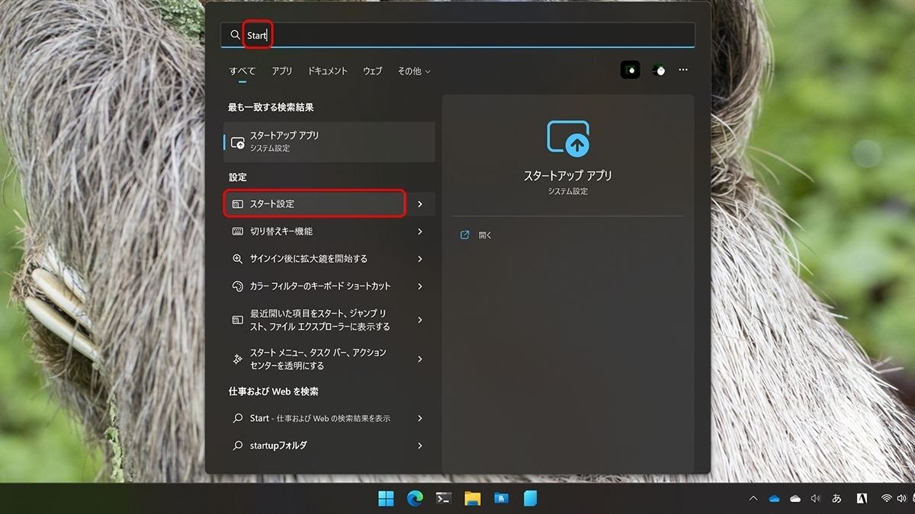Open the user account avatar
The width and height of the screenshot is (915, 514).
[x=659, y=70]
